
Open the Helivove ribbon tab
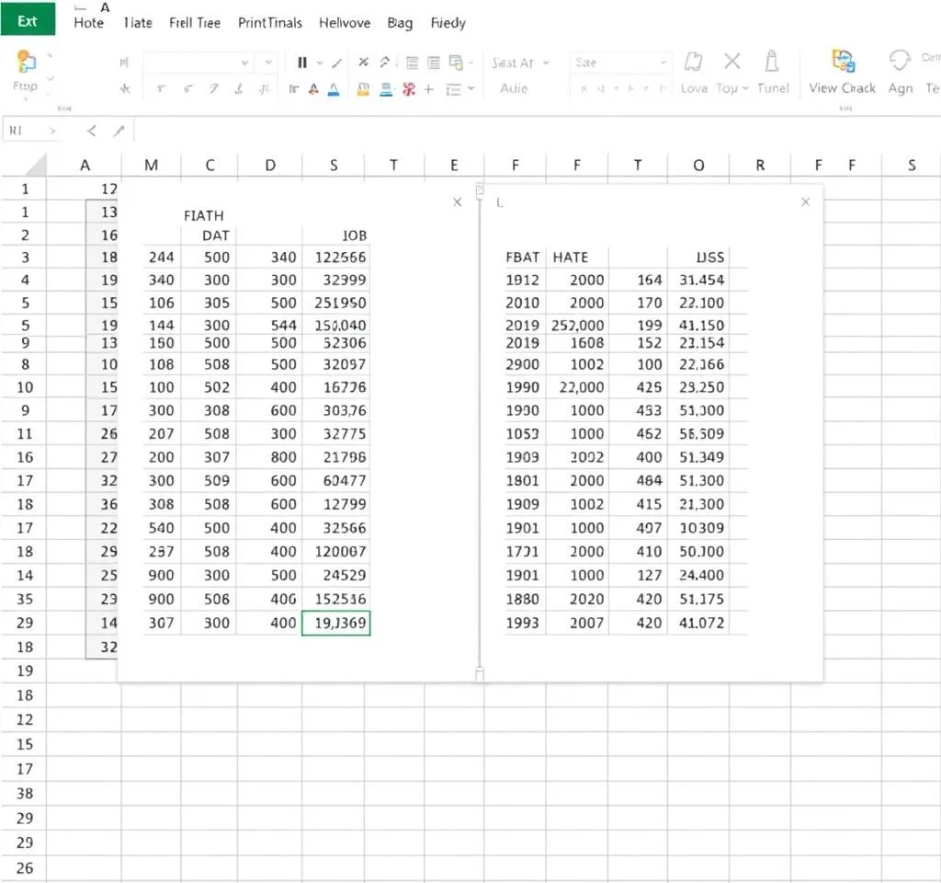pyautogui.click(x=344, y=23)
